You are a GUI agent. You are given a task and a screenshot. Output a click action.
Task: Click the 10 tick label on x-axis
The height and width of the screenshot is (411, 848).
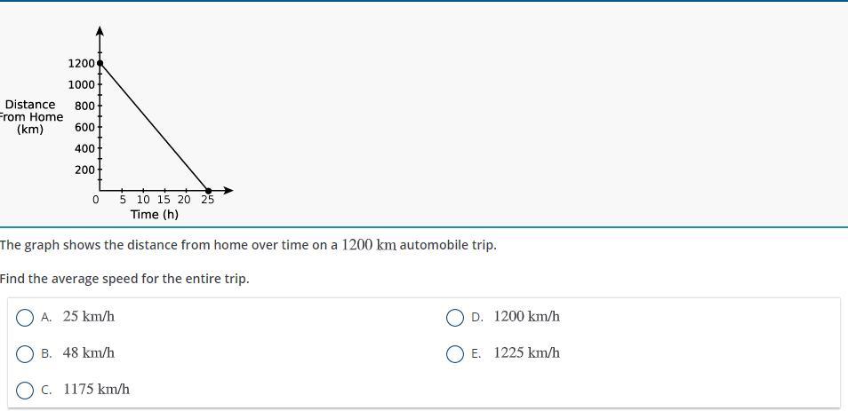click(x=143, y=200)
